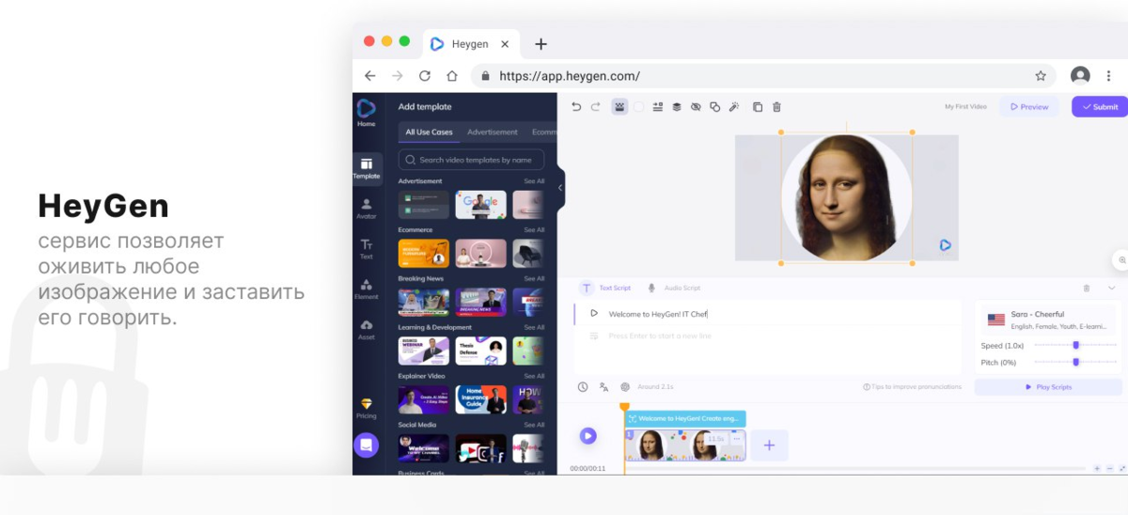1128x515 pixels.
Task: Click the Play Scripts button
Action: [1048, 387]
